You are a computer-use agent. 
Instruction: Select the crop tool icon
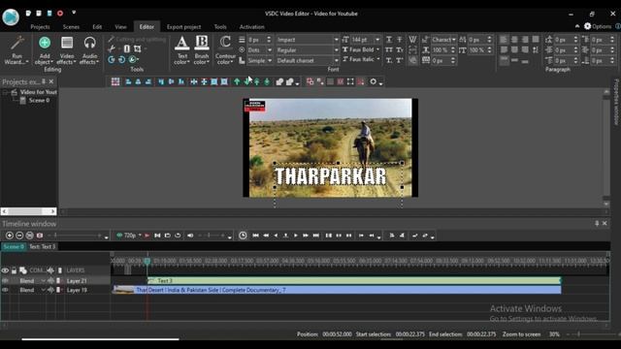(x=138, y=49)
